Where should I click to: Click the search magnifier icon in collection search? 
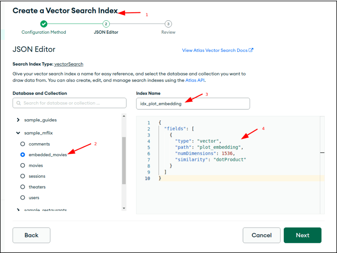[18, 103]
